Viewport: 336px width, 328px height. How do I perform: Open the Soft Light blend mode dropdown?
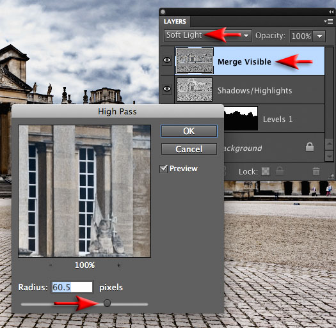coord(207,35)
